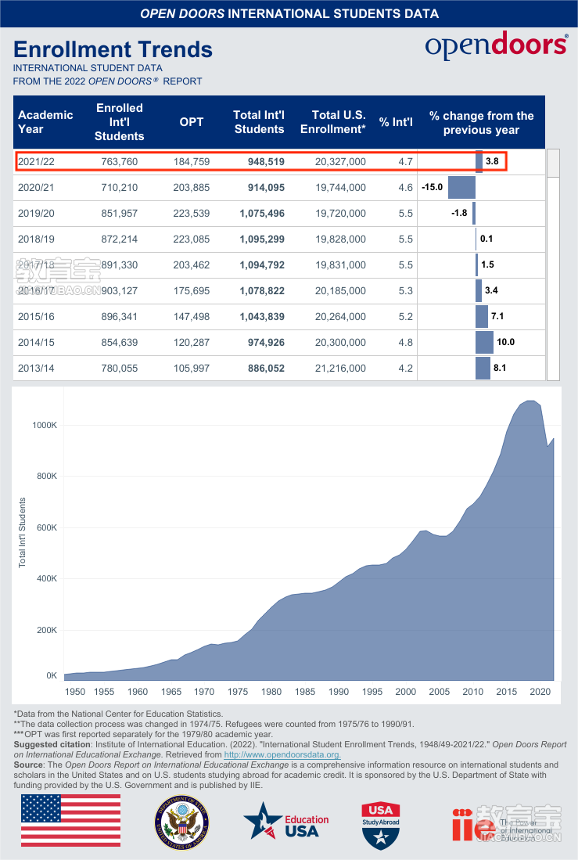This screenshot has width=578, height=860.
Task: Click the Department of State seal
Action: (182, 822)
